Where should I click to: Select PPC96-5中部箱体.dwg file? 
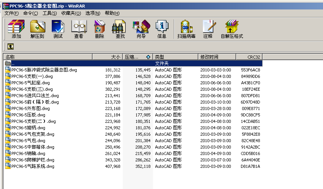tap(33, 147)
